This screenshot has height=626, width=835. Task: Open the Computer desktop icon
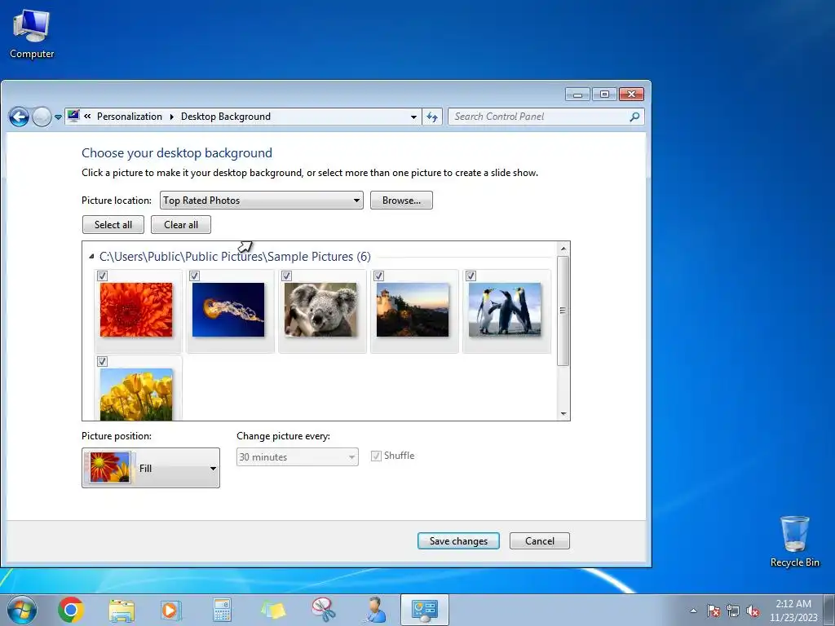point(32,34)
